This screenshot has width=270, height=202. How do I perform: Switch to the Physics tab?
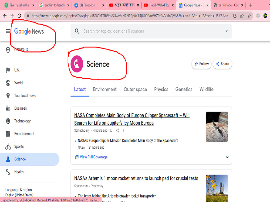(x=161, y=89)
